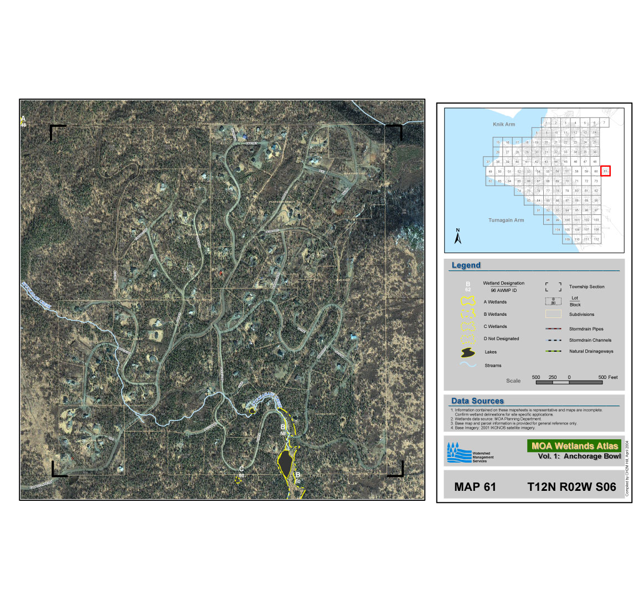Select grid cell 7 in the index map
This screenshot has height=590, width=644.
[604, 123]
